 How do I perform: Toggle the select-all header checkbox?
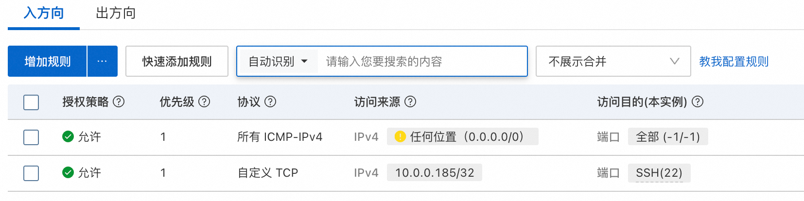31,102
